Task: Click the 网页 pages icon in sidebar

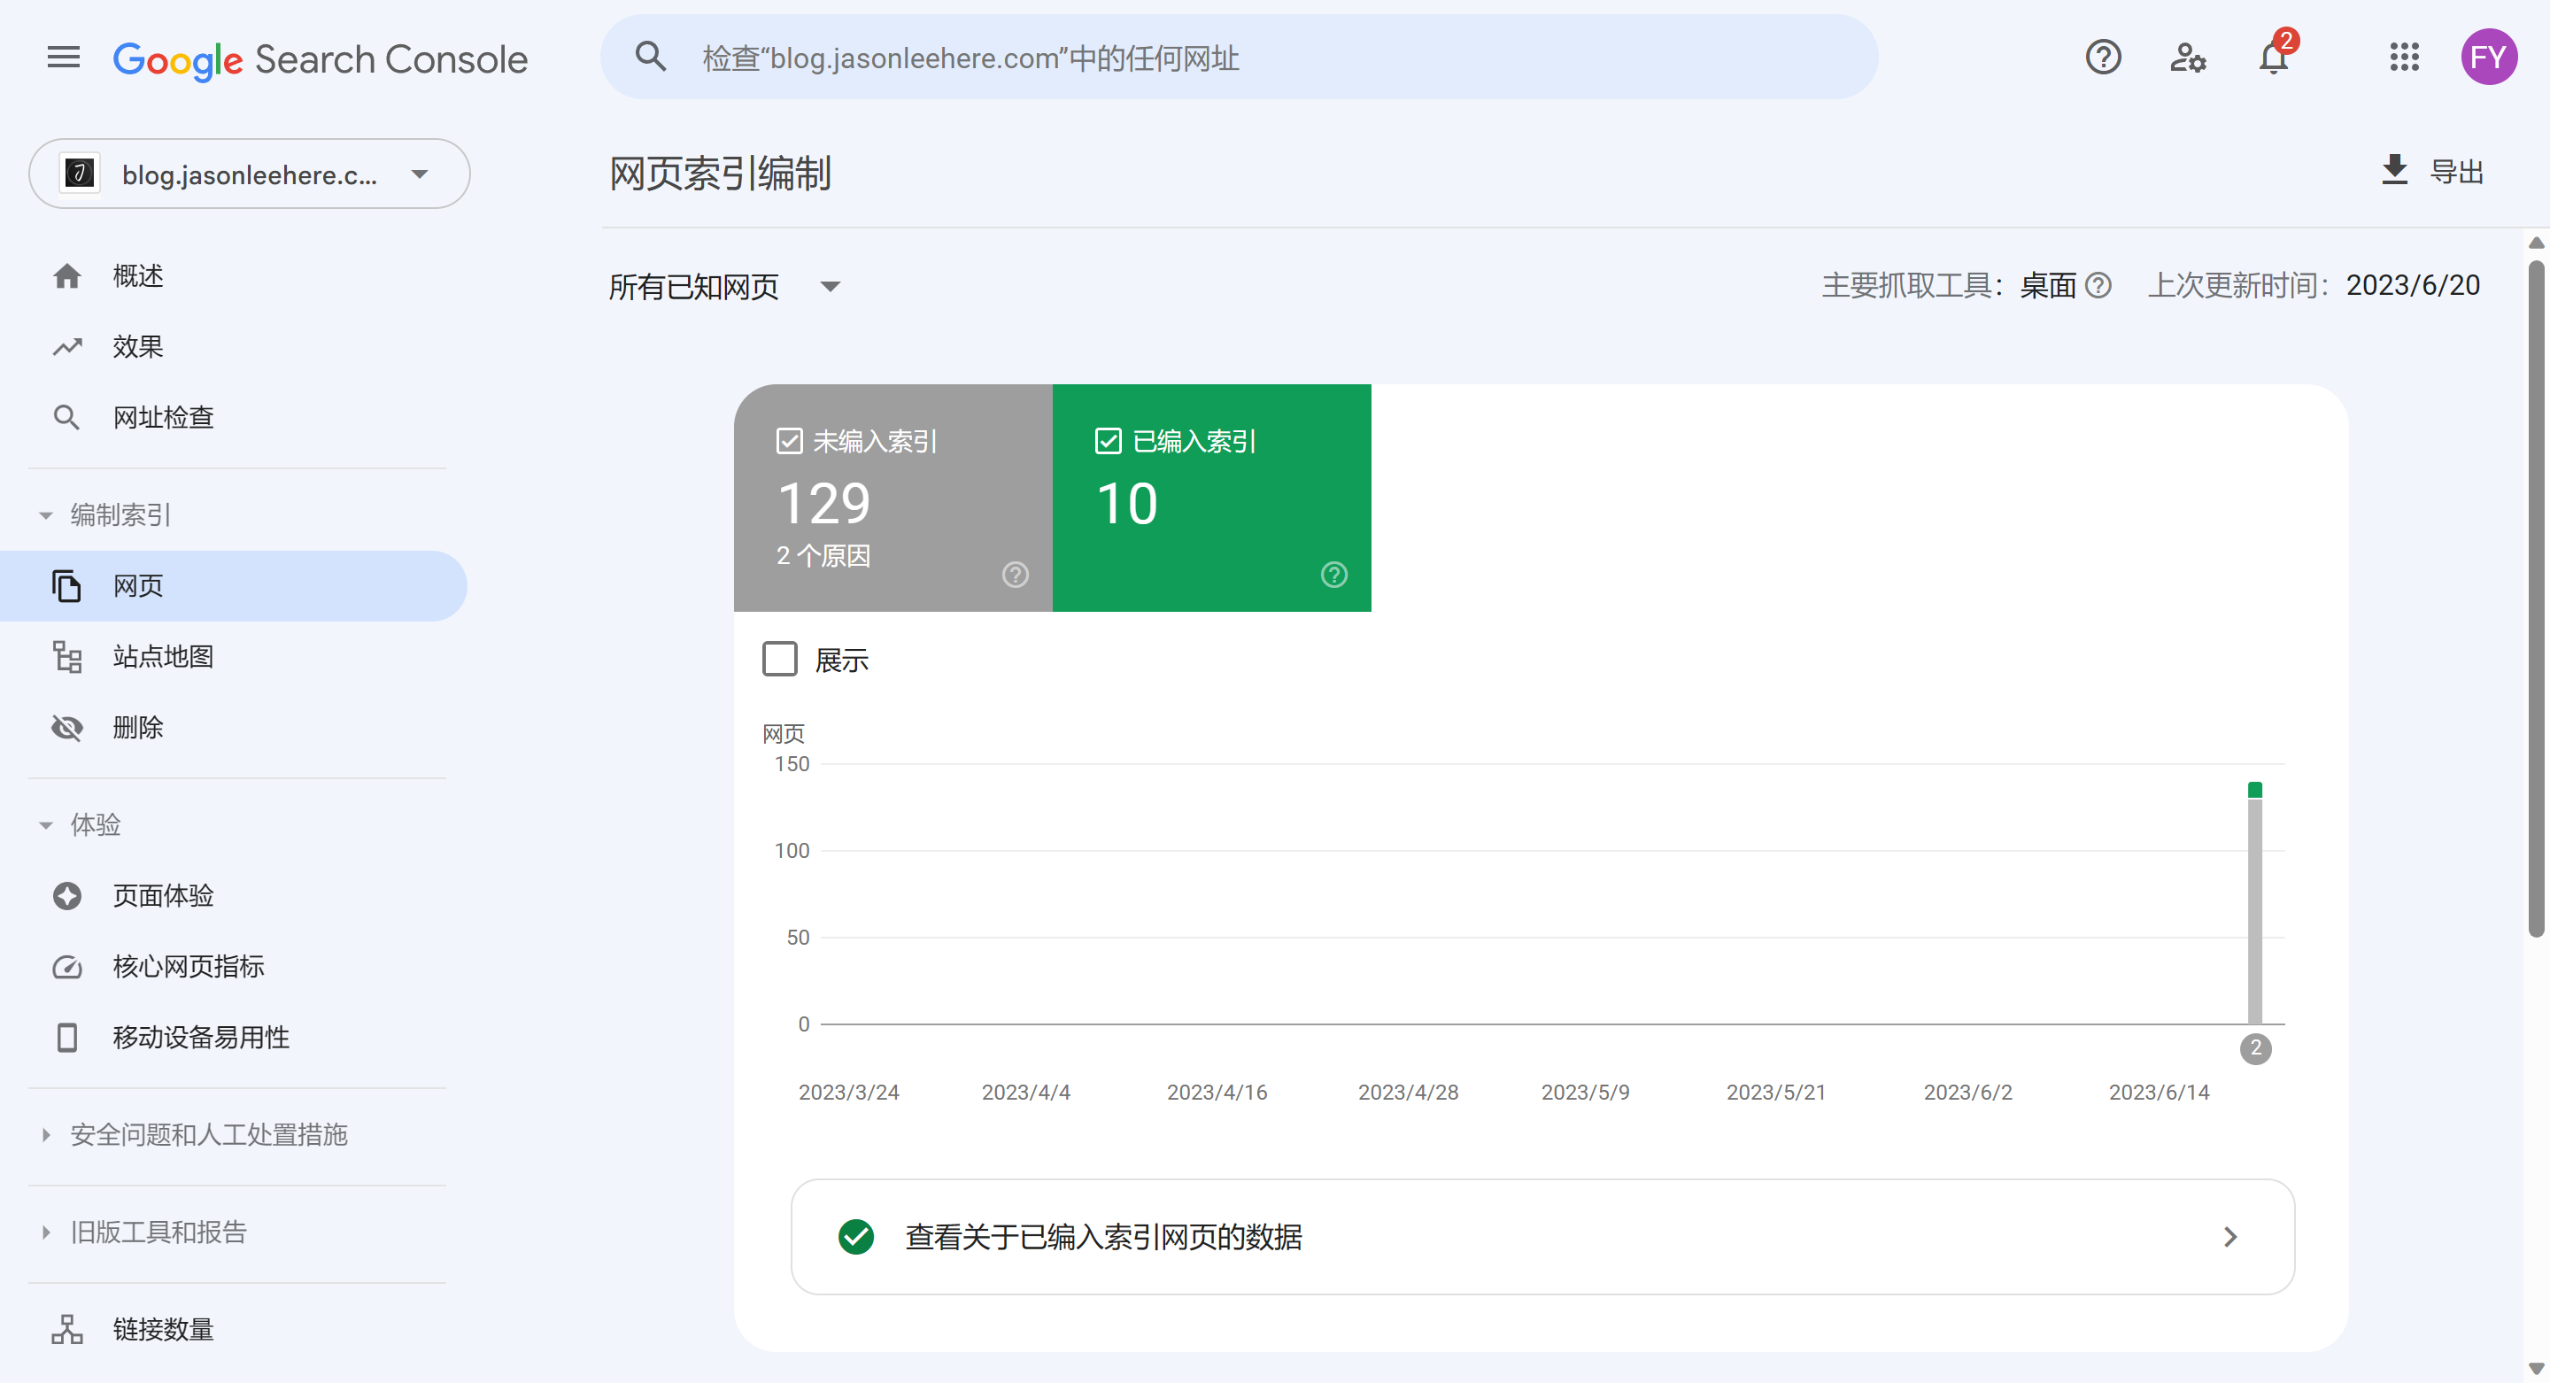Action: pos(66,586)
